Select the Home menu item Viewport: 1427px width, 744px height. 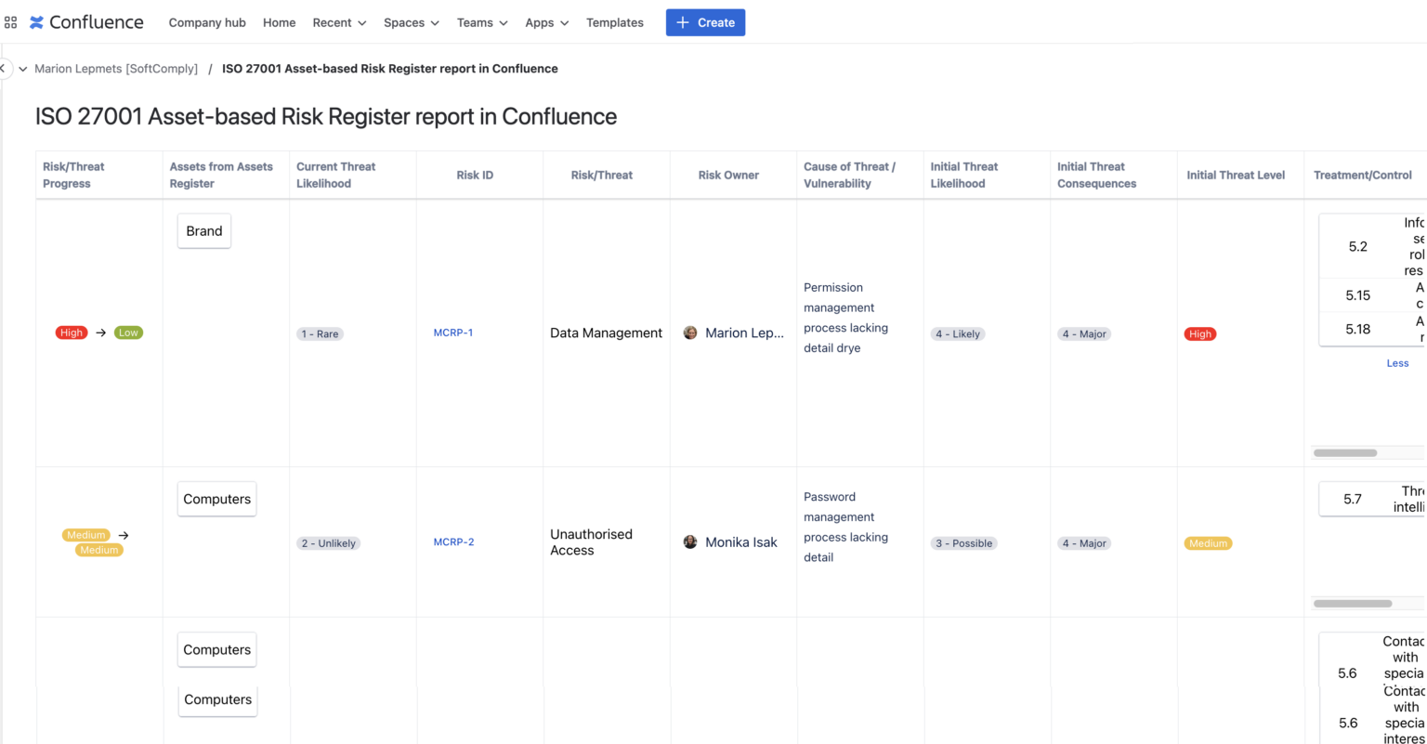pos(279,22)
